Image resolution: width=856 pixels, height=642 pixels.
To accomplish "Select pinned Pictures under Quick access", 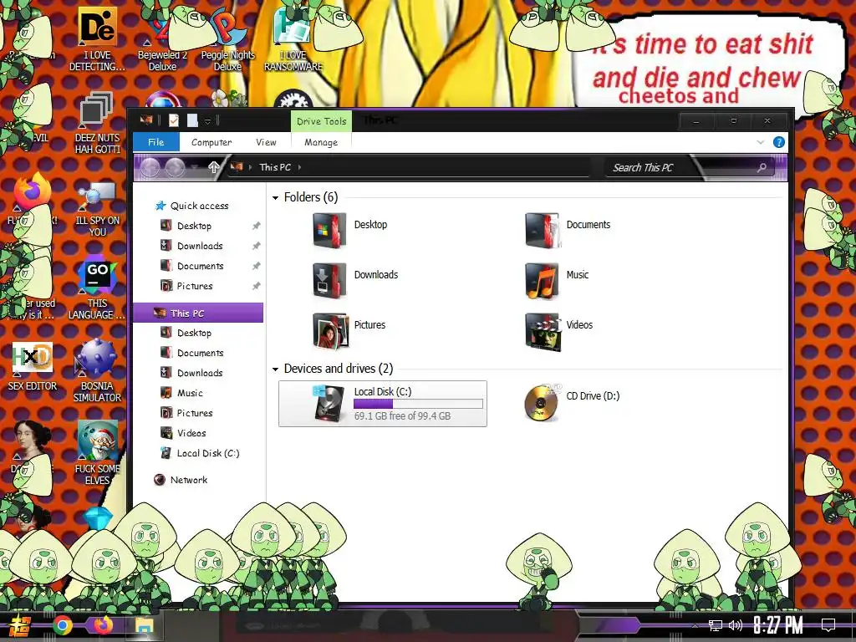I will pos(195,286).
